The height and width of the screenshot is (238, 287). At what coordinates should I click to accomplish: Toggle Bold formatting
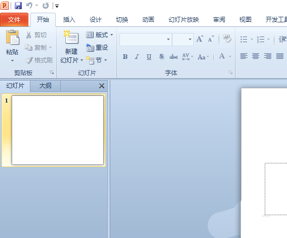125,57
